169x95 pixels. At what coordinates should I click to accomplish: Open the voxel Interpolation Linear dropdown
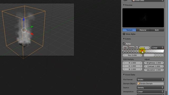tap(150, 92)
